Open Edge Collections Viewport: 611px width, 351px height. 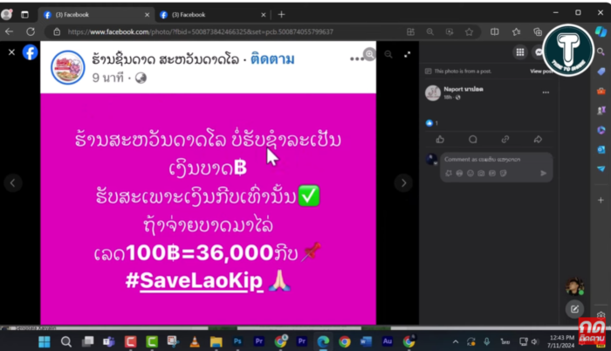pos(538,32)
